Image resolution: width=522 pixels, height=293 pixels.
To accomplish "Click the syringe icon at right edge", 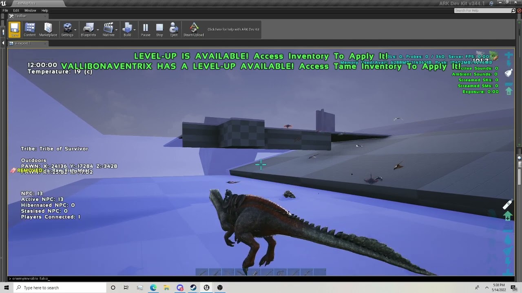I will [x=508, y=205].
